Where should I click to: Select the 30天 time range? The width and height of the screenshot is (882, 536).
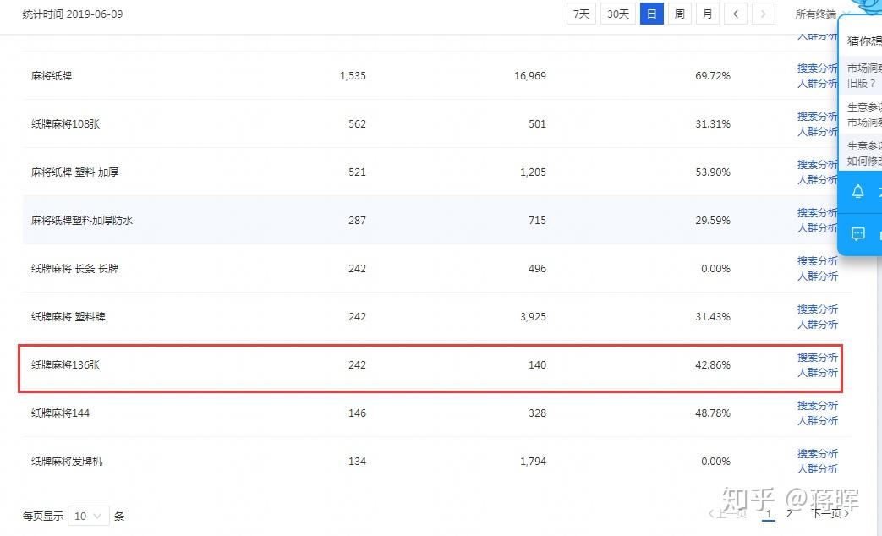point(617,14)
